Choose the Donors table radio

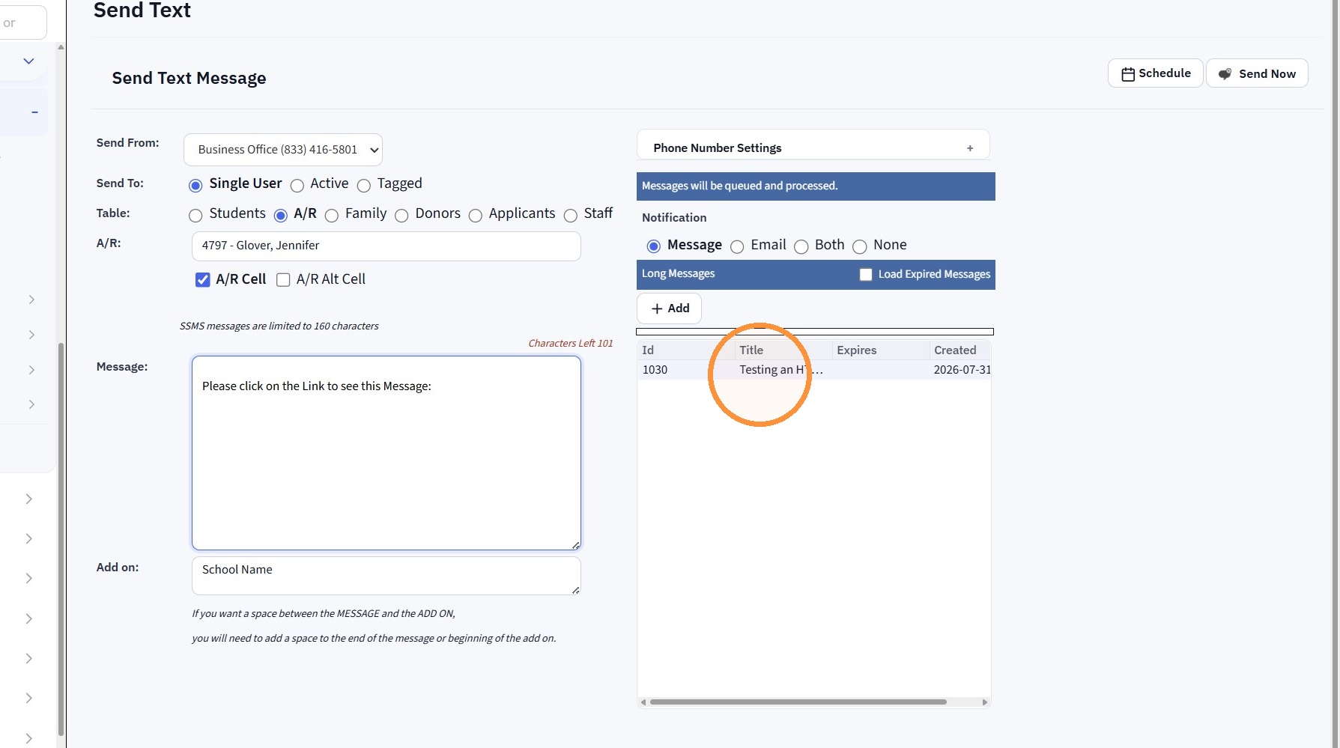coord(401,215)
